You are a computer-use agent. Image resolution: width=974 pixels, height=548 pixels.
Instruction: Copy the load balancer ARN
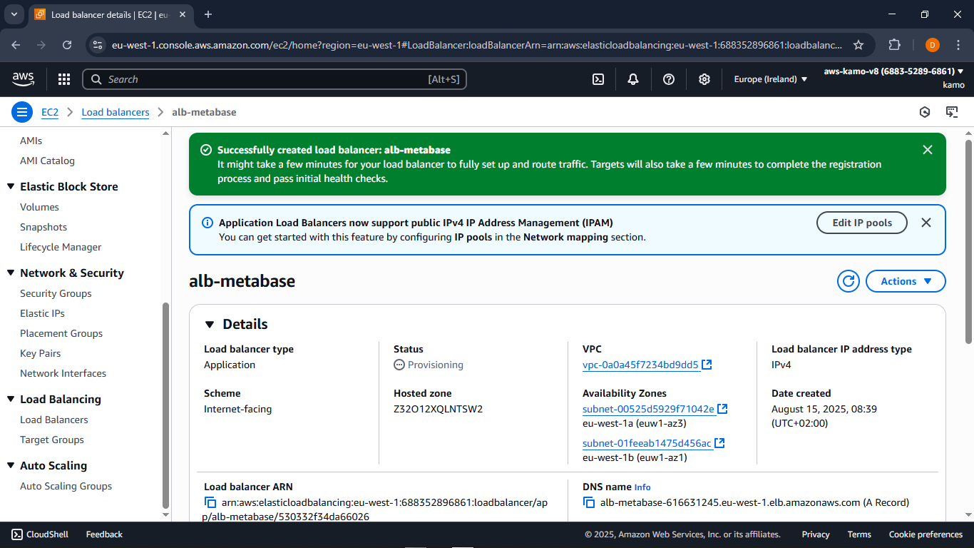(x=210, y=503)
